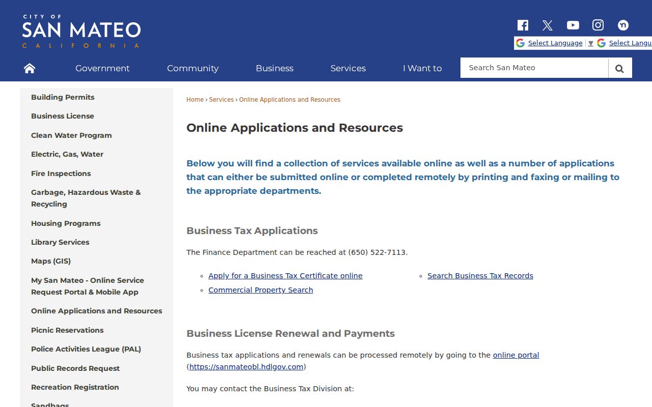Open the Nextdoor social icon
The image size is (652, 407).
pos(623,25)
